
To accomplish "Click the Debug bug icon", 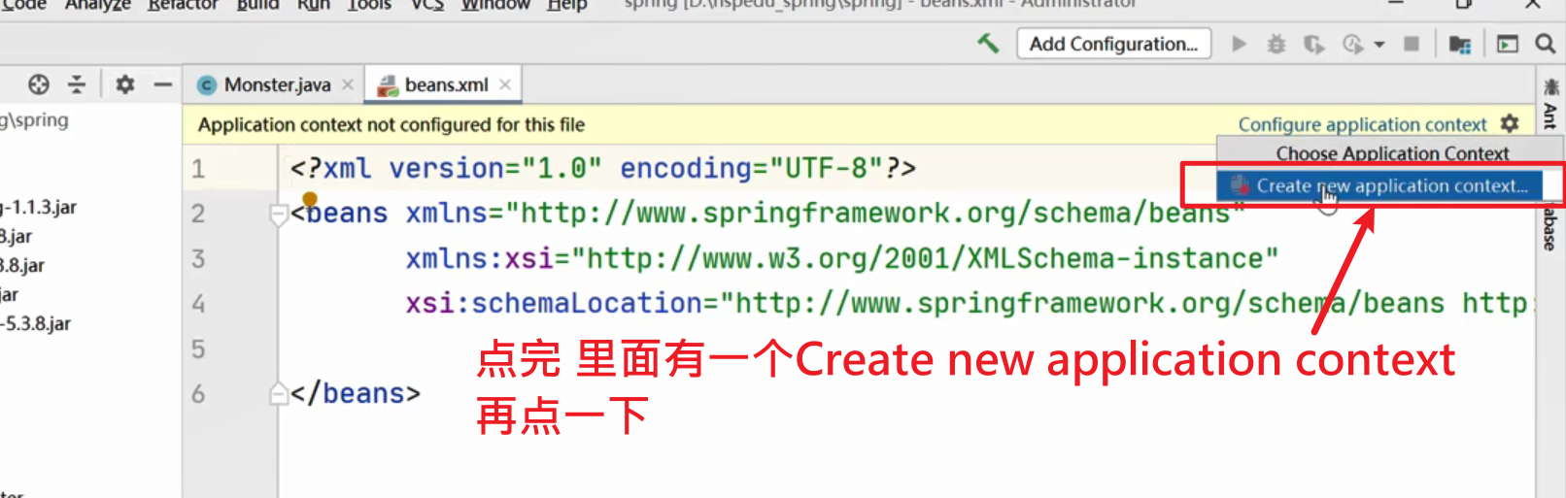I will (x=1277, y=44).
